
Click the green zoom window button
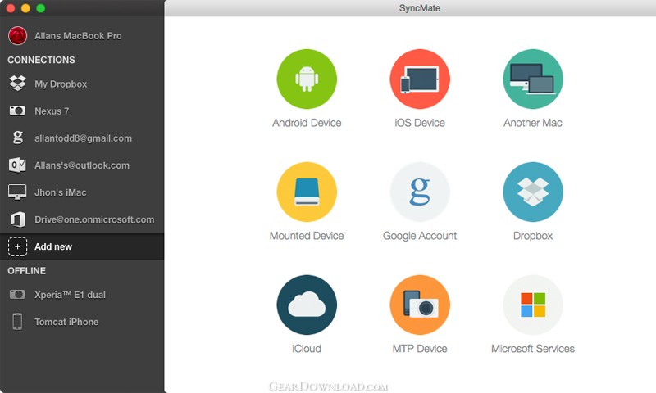40,8
